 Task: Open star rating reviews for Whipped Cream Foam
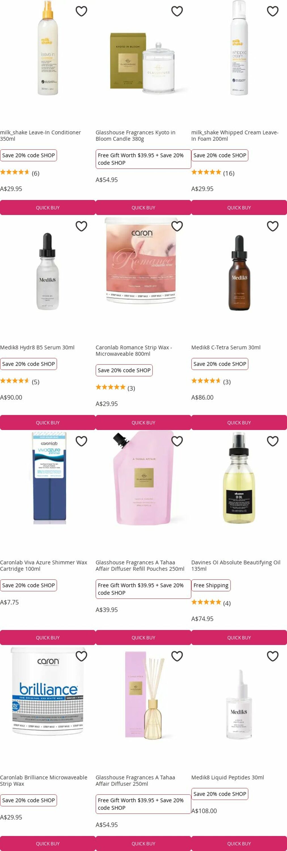[x=213, y=173]
